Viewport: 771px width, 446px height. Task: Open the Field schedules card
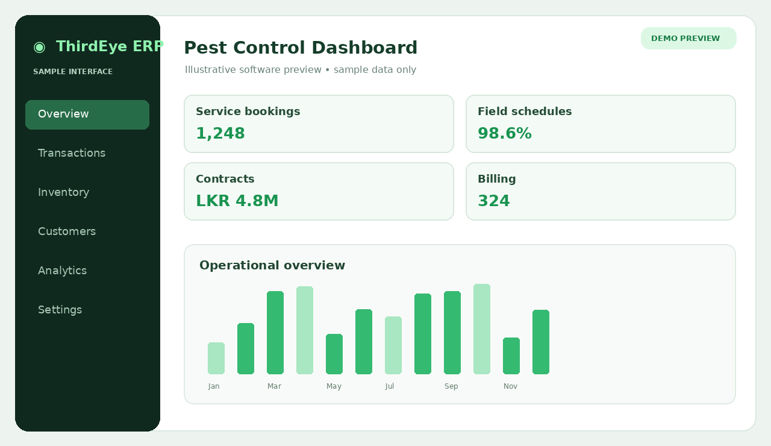[x=601, y=124]
